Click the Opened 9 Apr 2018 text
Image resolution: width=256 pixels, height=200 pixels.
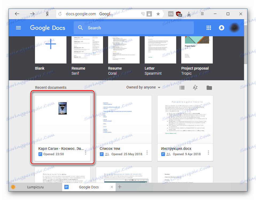click(x=187, y=154)
